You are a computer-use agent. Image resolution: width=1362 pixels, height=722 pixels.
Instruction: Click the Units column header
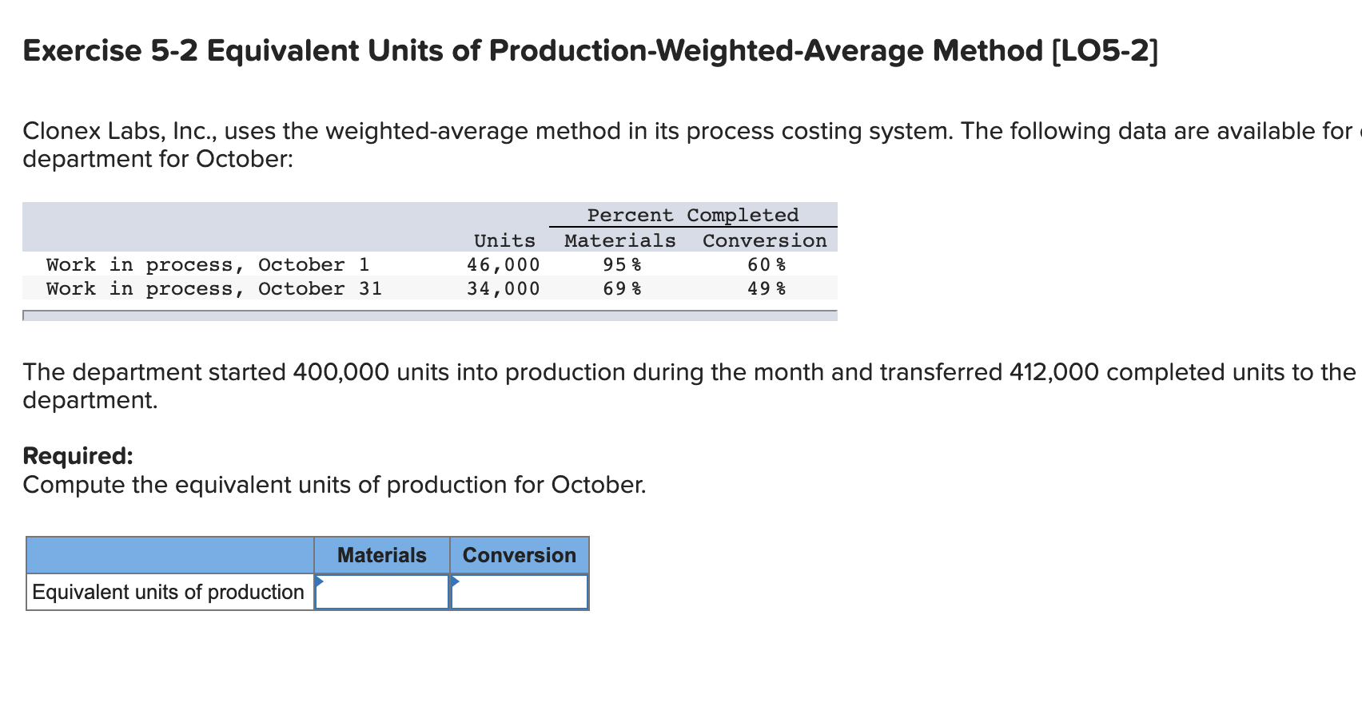coord(504,240)
